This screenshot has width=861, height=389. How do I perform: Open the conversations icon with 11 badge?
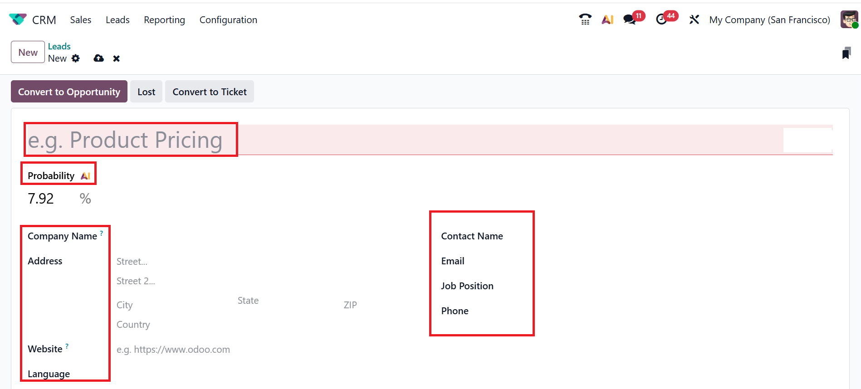point(630,19)
